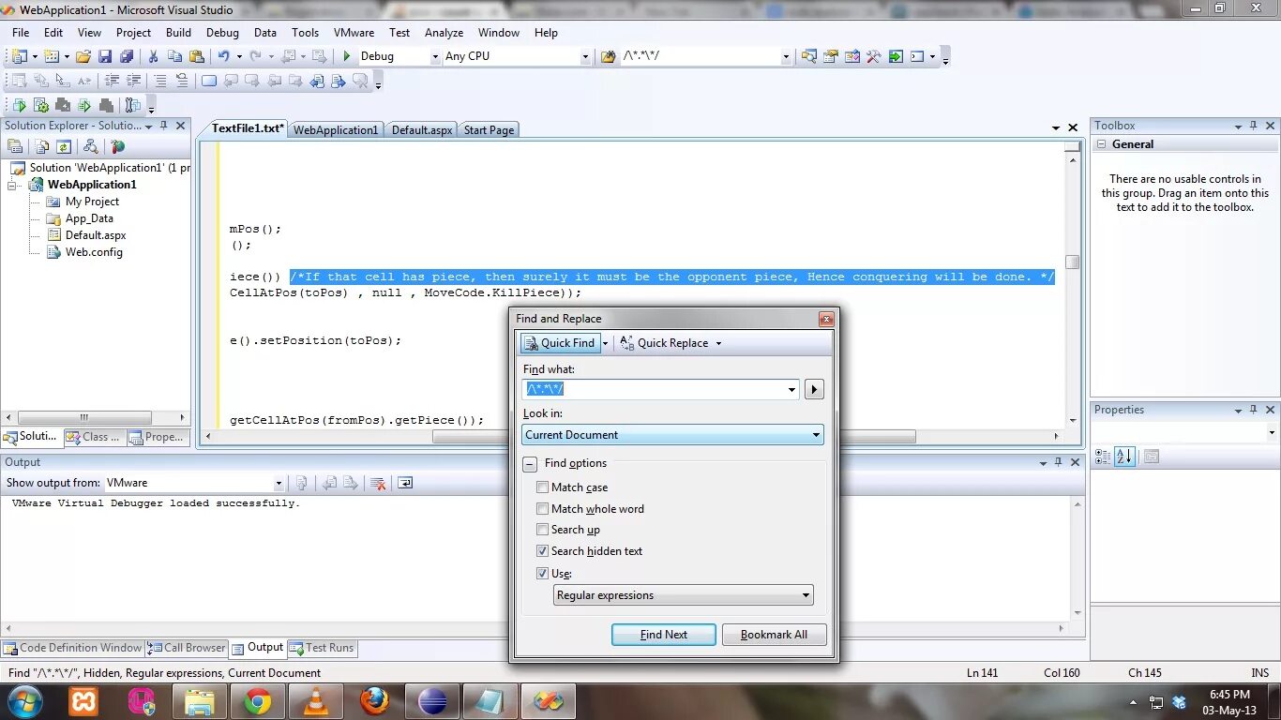Click the Windows Start orb

pos(24,701)
